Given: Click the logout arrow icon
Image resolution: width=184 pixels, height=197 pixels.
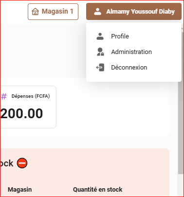Looking at the screenshot, I should click(x=100, y=68).
